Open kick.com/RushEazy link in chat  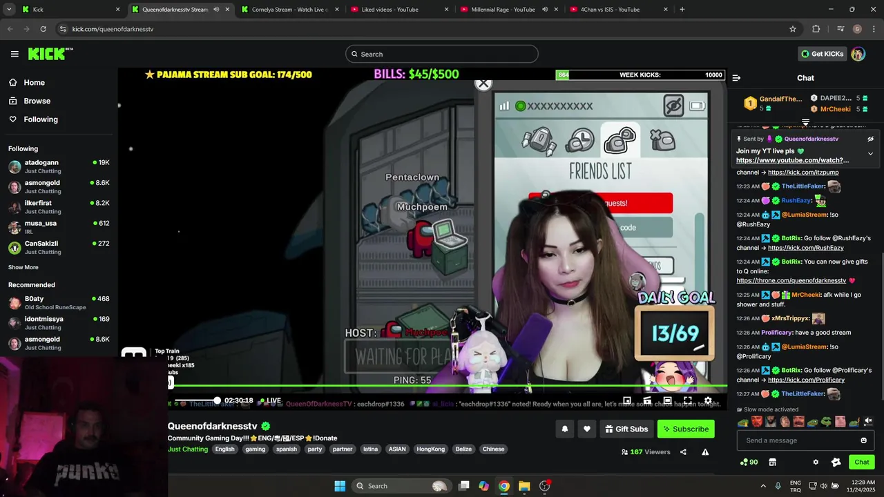pyautogui.click(x=805, y=248)
